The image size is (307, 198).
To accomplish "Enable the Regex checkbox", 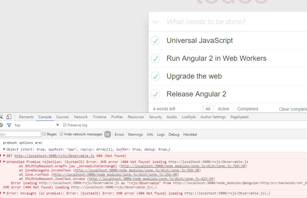I will [x=44, y=134].
